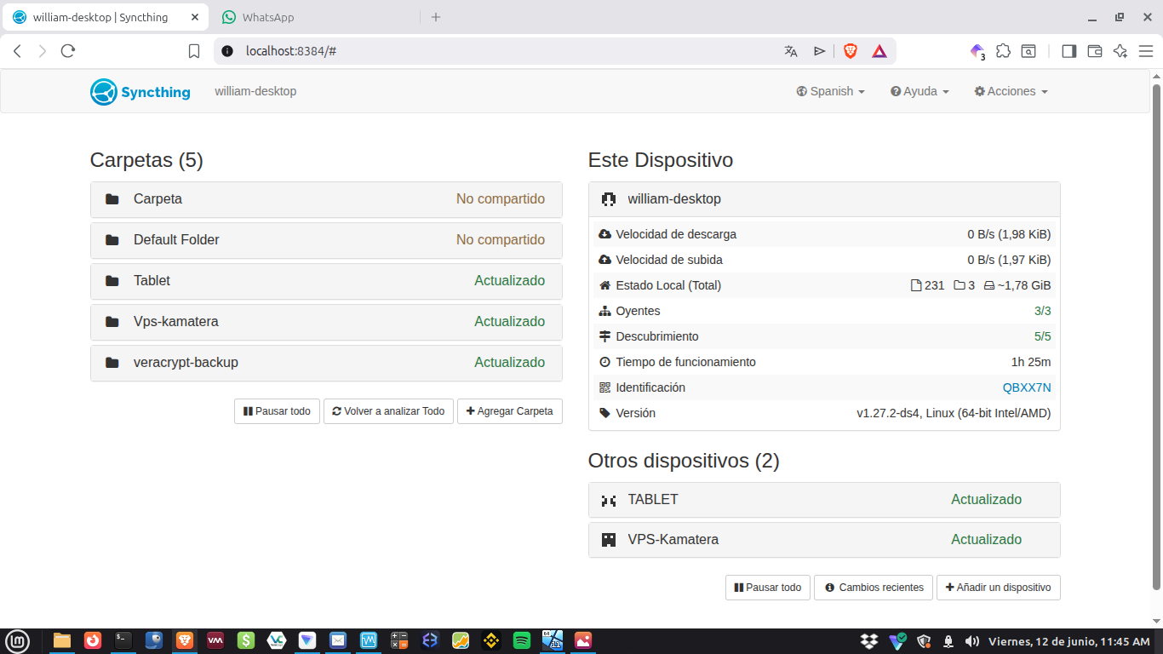Click the Brave browser taskbar icon
This screenshot has height=654, width=1163.
[185, 640]
